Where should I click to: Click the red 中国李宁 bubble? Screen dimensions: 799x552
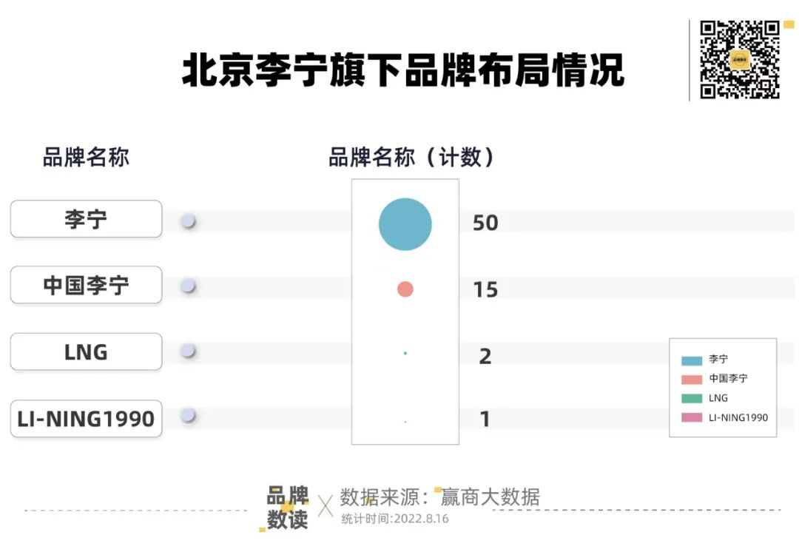pyautogui.click(x=405, y=289)
